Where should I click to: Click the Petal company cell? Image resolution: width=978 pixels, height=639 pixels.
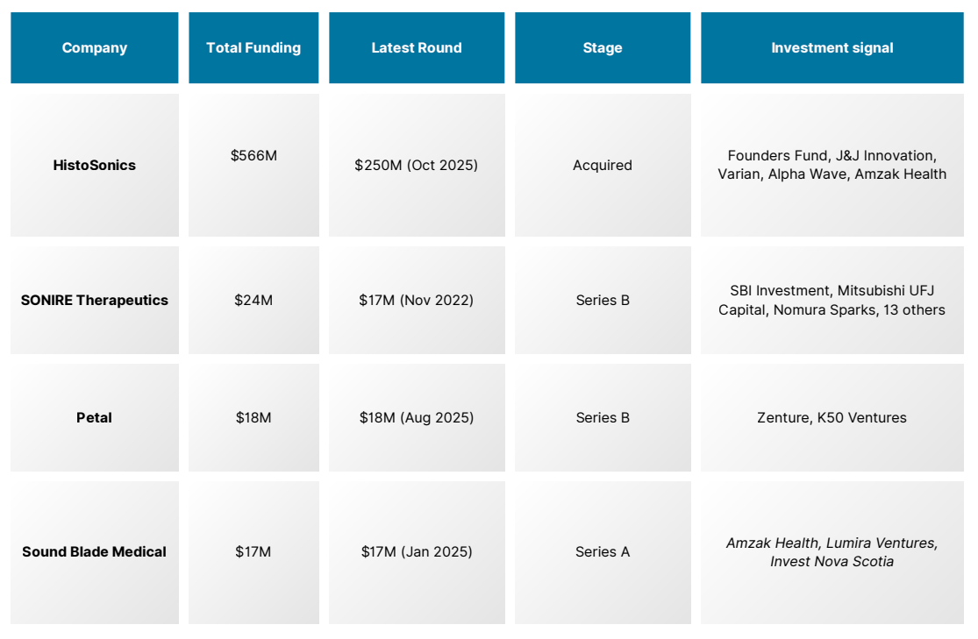94,418
